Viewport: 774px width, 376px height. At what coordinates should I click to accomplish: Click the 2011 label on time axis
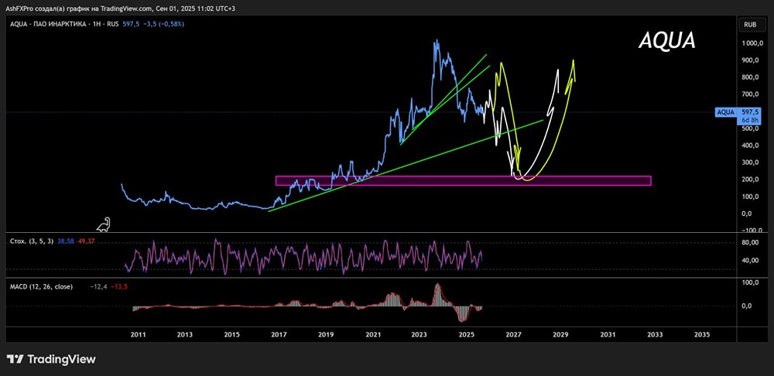(139, 334)
